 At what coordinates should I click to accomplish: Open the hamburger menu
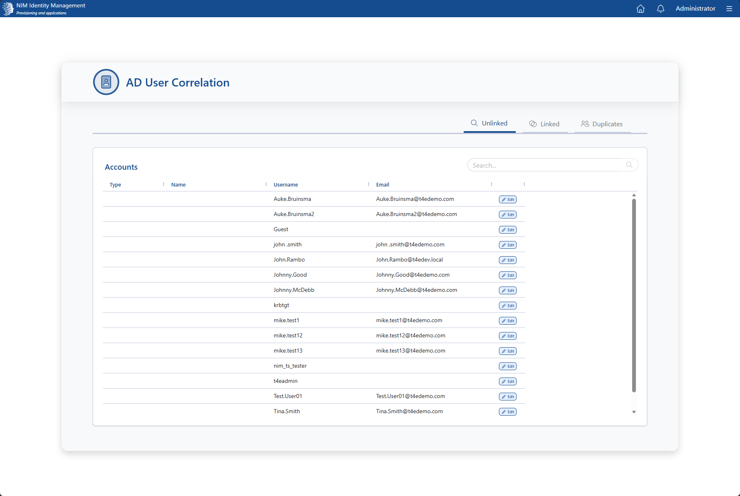(729, 9)
